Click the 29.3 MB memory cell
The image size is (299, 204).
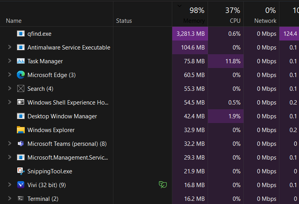pos(190,157)
